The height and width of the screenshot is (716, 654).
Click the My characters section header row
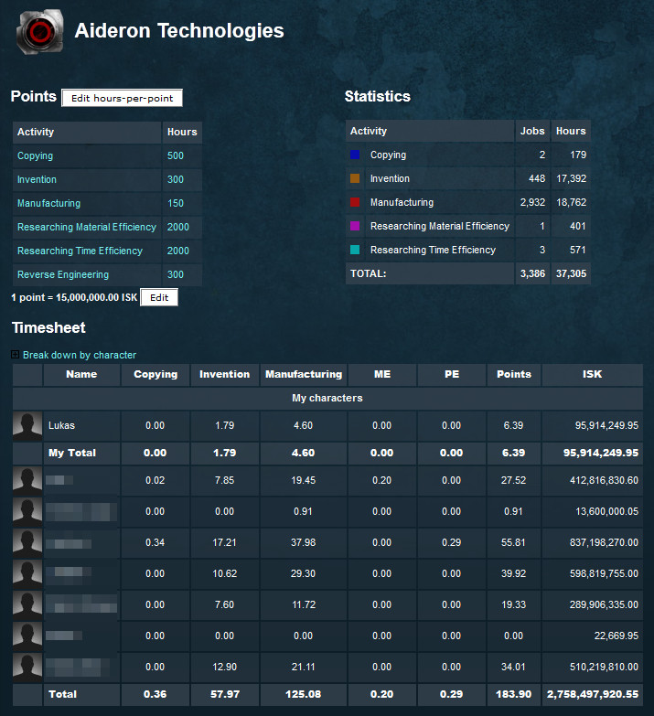[x=327, y=398]
